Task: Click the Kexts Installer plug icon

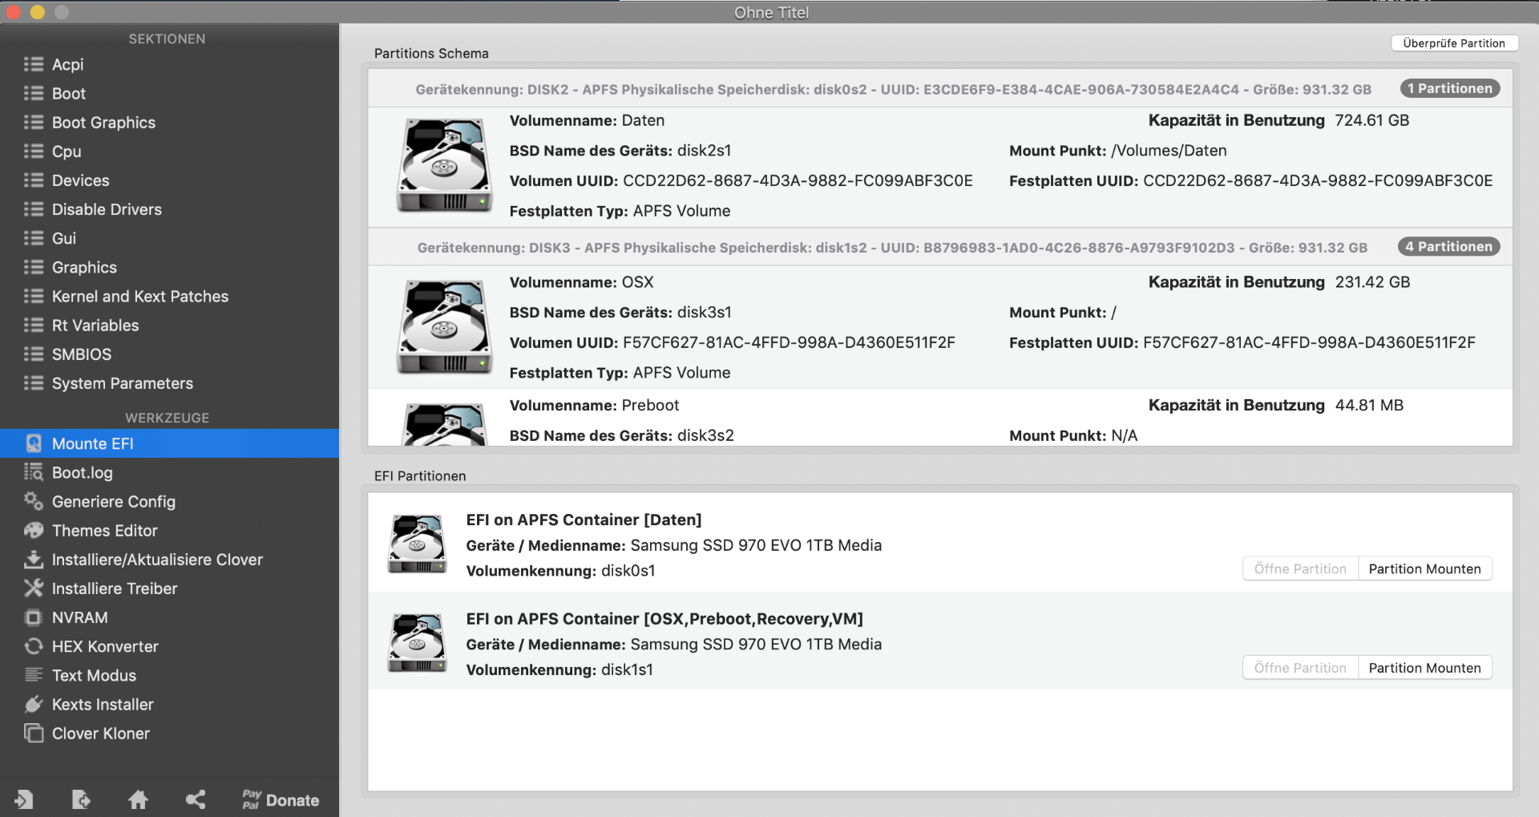Action: tap(34, 704)
